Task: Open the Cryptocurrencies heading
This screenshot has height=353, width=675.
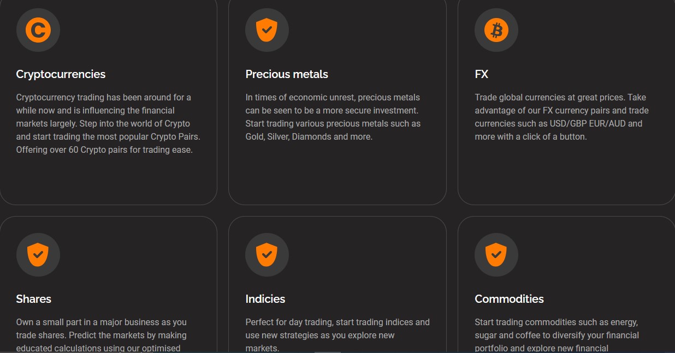Action: coord(61,74)
